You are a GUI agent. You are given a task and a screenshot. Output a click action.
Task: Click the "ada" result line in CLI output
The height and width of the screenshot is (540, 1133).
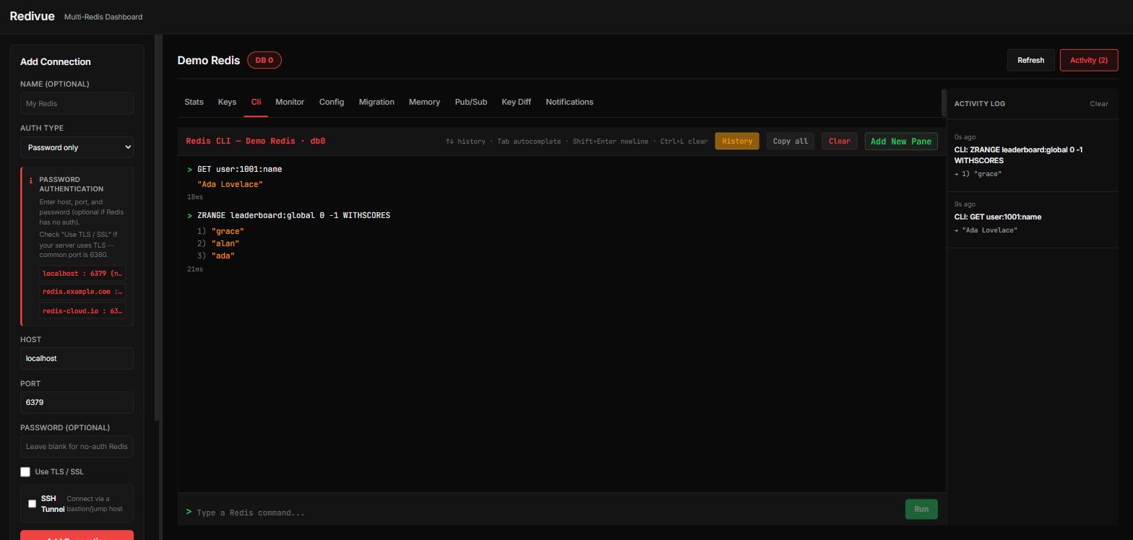pos(223,256)
